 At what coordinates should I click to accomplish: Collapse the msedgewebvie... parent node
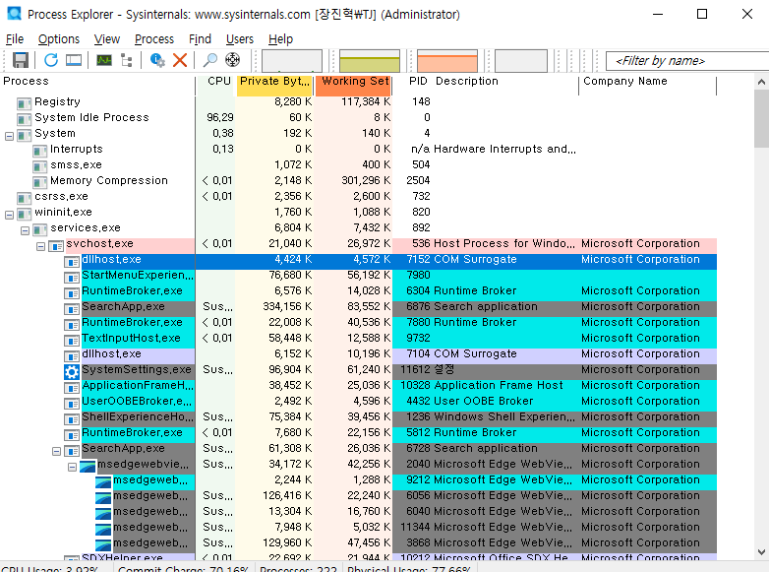tap(72, 467)
